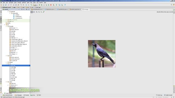
Task: Select activity_main.xml in layout folder
Action: click(x=15, y=57)
